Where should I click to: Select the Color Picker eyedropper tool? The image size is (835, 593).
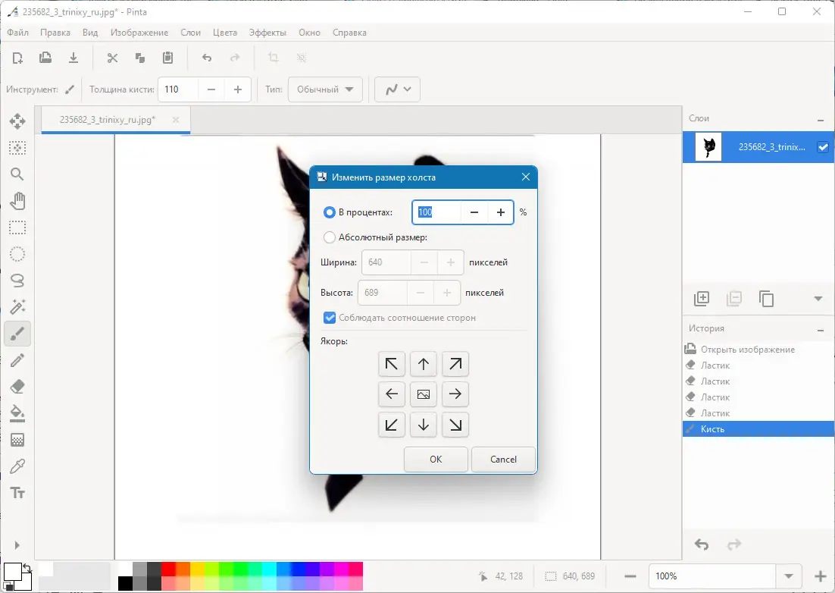pyautogui.click(x=17, y=466)
